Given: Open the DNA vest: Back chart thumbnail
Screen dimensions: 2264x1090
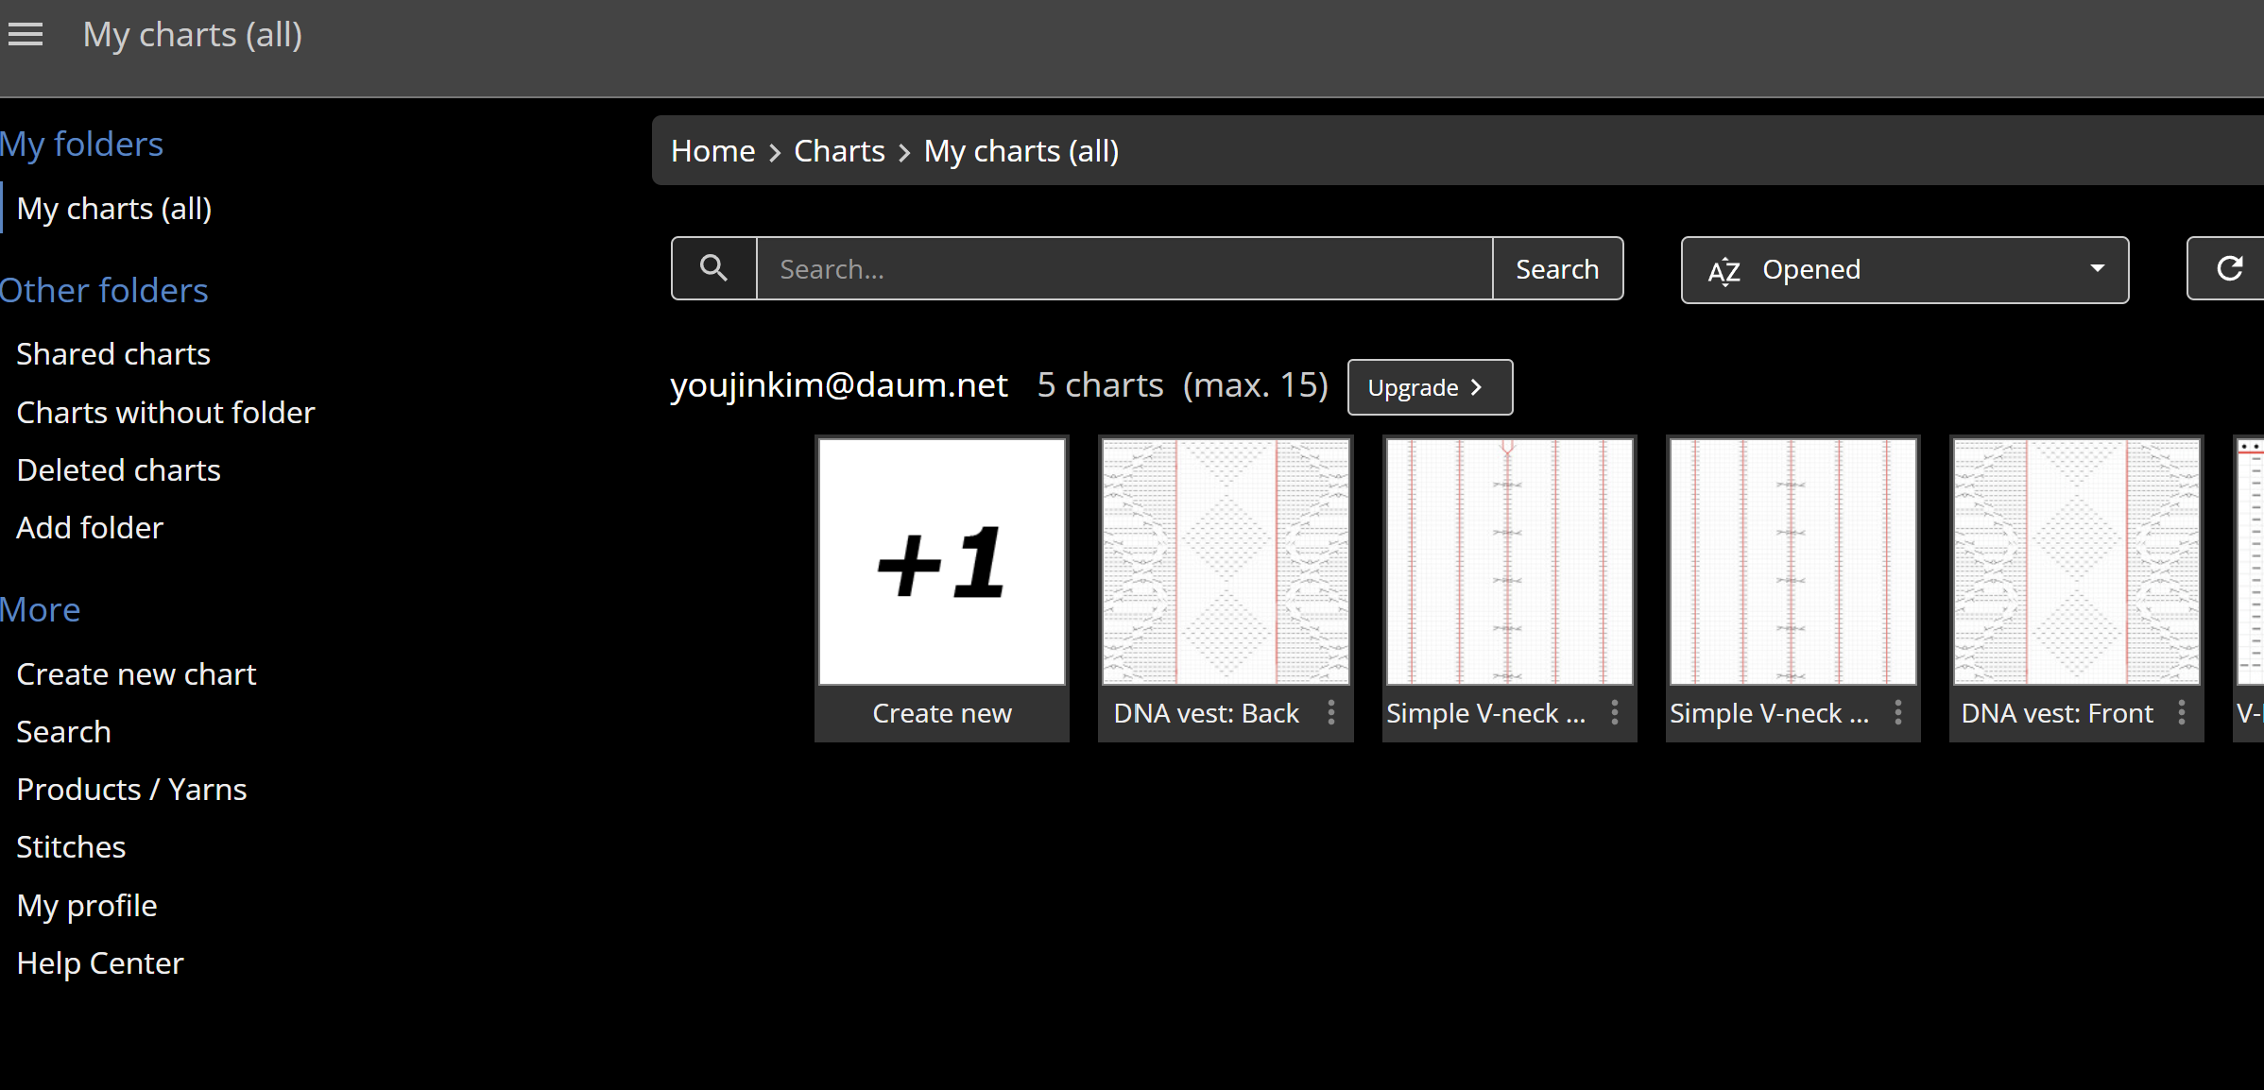Looking at the screenshot, I should 1226,563.
